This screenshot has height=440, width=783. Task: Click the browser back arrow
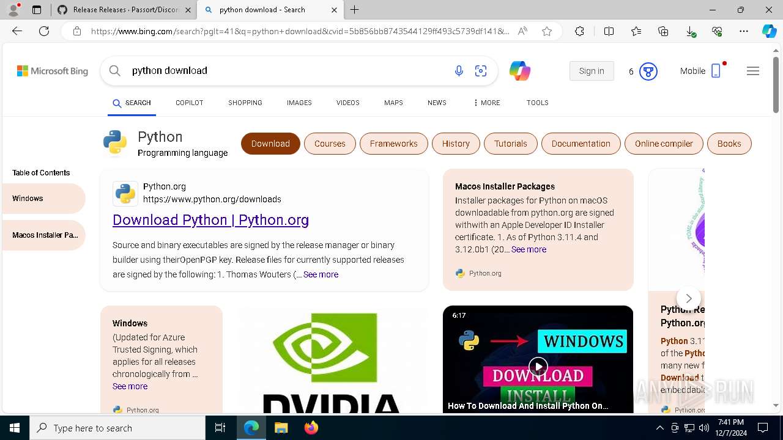point(17,31)
